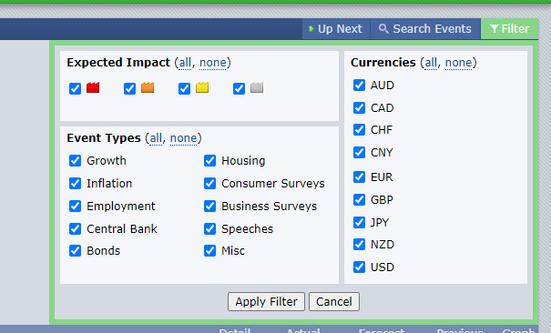
Task: Uncheck the JPY currency checkbox
Action: coord(359,222)
